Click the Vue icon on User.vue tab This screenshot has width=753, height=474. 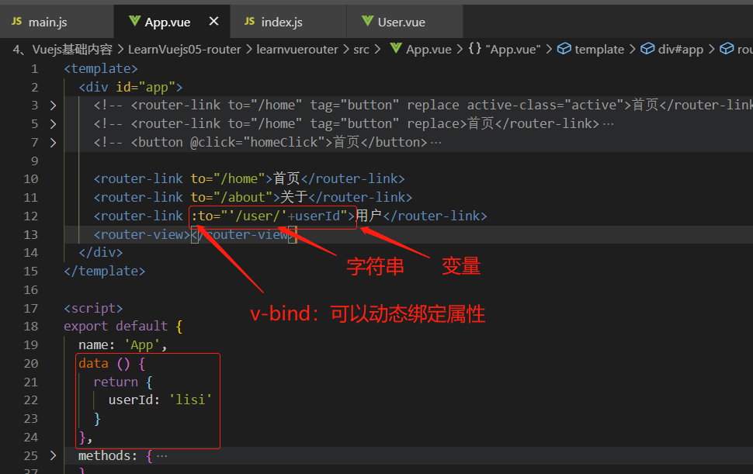[x=367, y=21]
